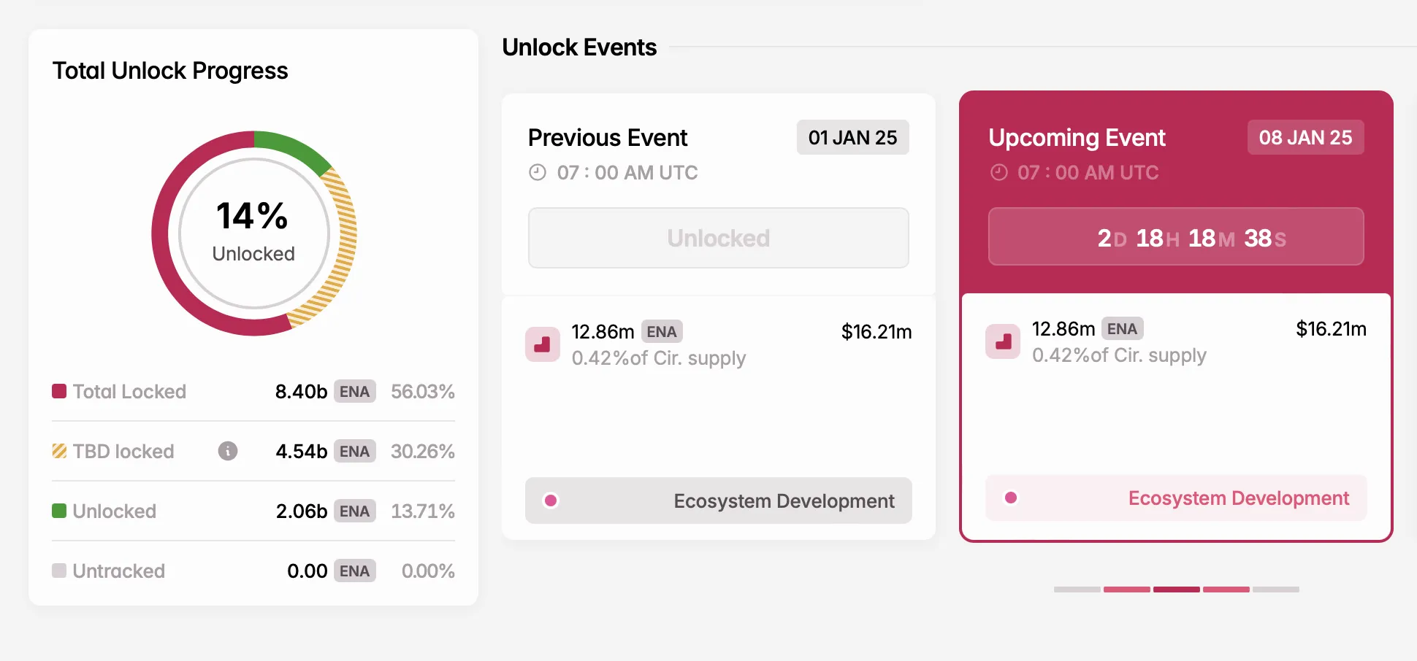Viewport: 1417px width, 661px height.
Task: Click the bar chart icon beside 12.86m in Upcoming Event
Action: [1002, 341]
